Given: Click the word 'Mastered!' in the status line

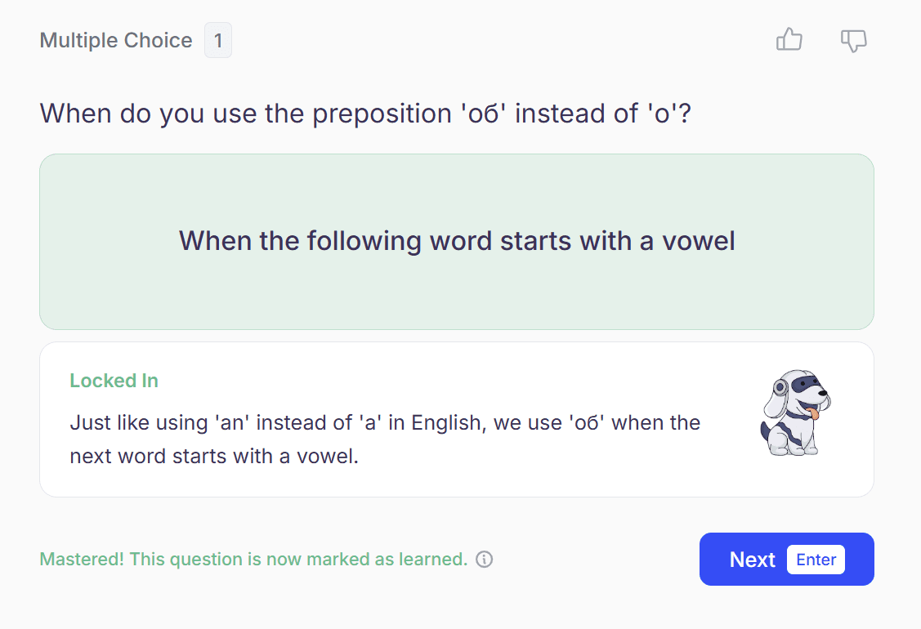Looking at the screenshot, I should point(82,560).
